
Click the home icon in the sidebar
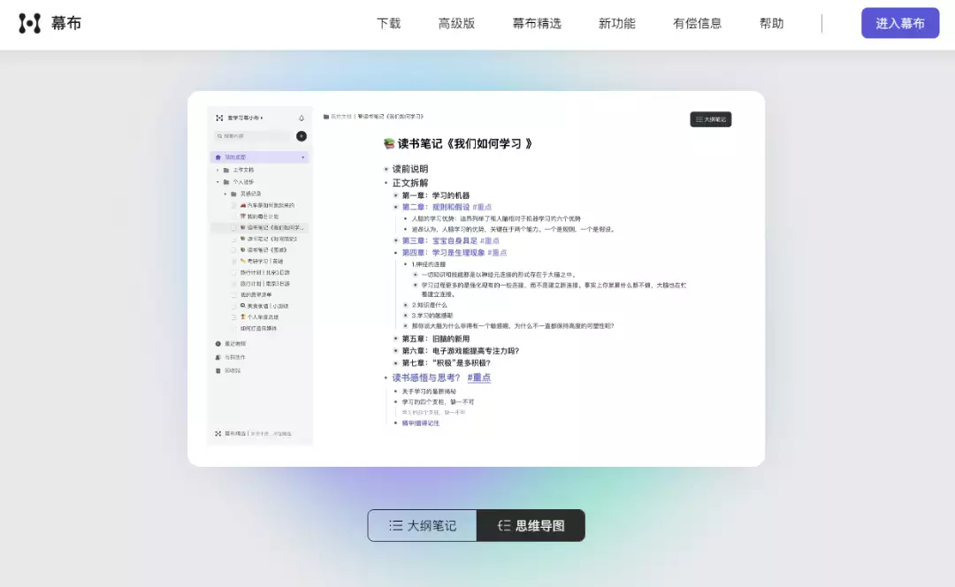coord(218,157)
